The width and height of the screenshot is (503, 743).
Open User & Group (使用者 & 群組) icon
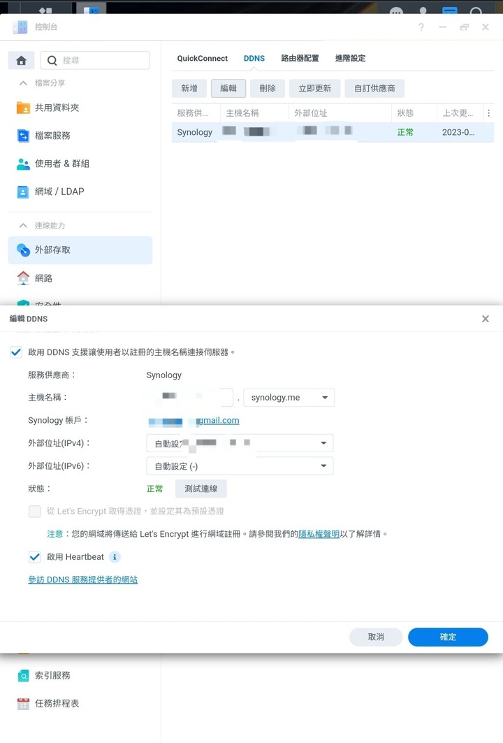point(23,164)
